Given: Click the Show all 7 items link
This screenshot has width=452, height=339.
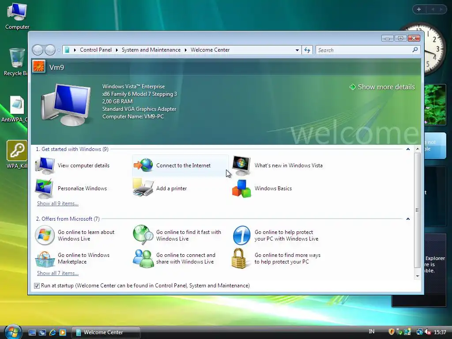Looking at the screenshot, I should (x=58, y=273).
